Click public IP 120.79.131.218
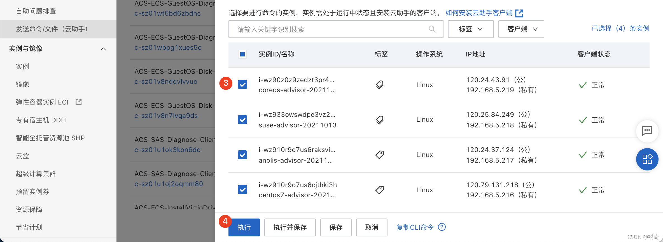The width and height of the screenshot is (663, 242). coord(492,185)
